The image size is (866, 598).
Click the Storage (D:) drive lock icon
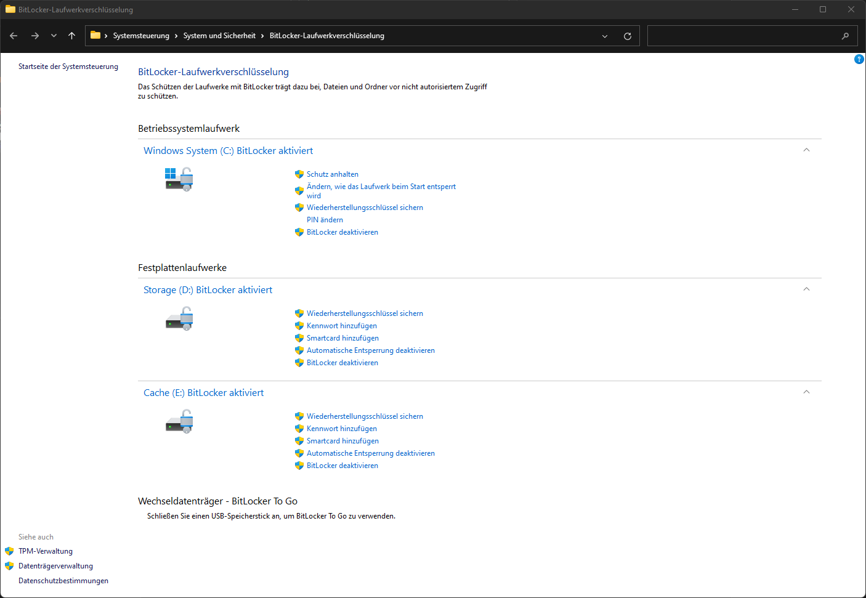tap(179, 319)
